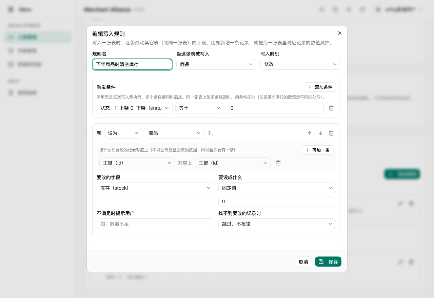Open the 主键（id）dropdown before 对应上

tap(137, 163)
